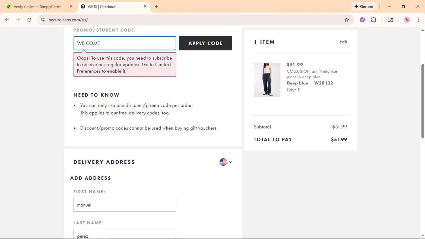
Task: Open the browser extensions puzzle icon
Action: pyautogui.click(x=374, y=20)
